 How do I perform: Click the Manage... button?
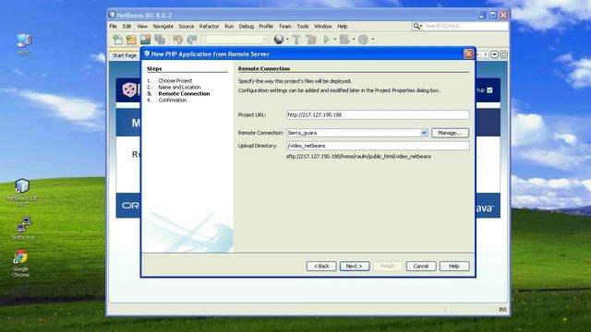click(450, 133)
